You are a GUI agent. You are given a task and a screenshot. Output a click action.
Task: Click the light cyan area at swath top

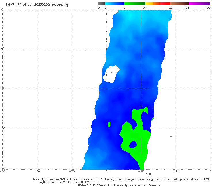pos(130,16)
